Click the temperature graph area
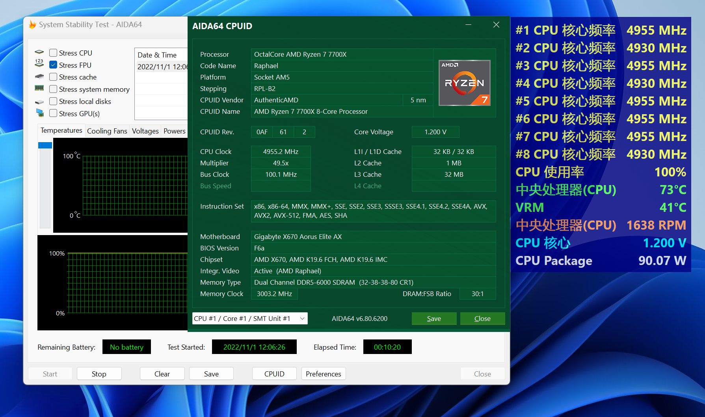Viewport: 705px width, 417px height. 120,185
